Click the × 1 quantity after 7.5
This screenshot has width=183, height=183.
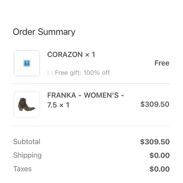[x=64, y=105]
